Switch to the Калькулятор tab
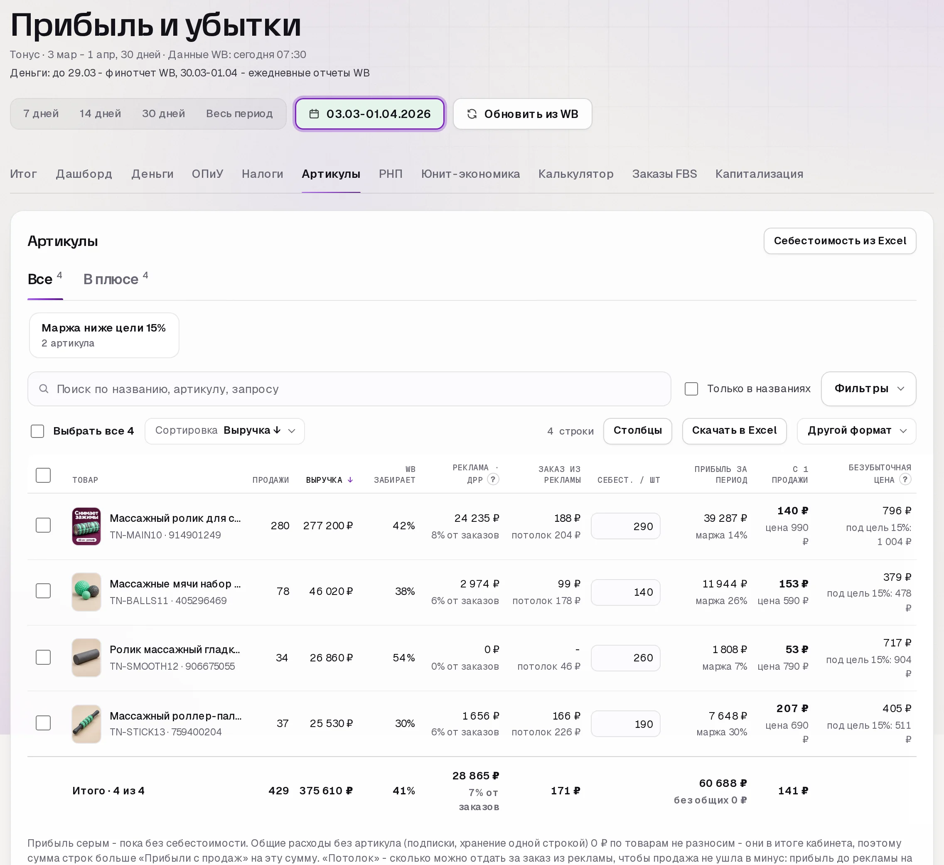This screenshot has width=944, height=865. click(x=575, y=174)
